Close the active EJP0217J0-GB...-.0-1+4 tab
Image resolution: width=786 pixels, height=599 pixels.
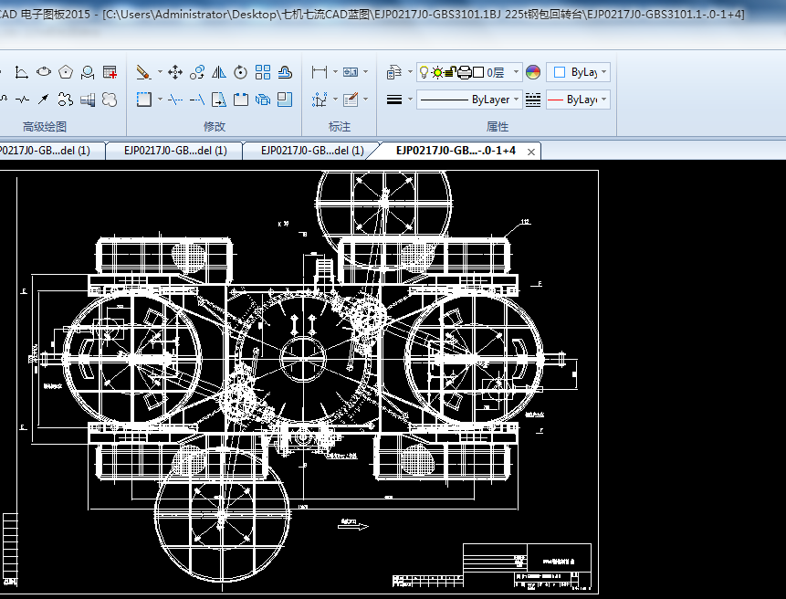531,152
